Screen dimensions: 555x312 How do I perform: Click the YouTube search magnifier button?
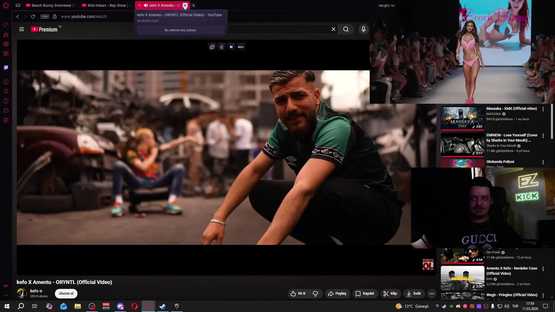tap(346, 29)
